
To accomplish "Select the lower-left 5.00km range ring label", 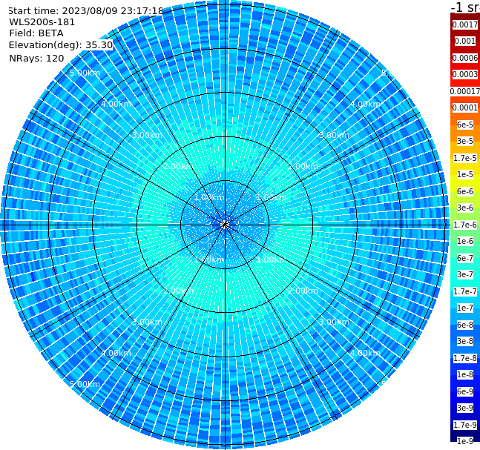I will click(85, 384).
